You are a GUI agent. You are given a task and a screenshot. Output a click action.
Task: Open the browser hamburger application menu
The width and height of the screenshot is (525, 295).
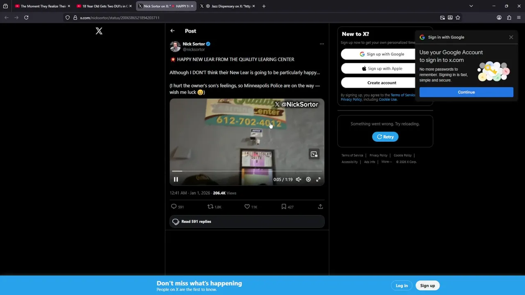click(519, 18)
